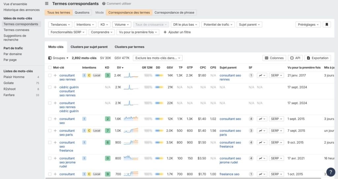Viewport: 338px width, 179px height.
Task: Click the horizontal scrollbar at table bottom
Action: point(165,178)
